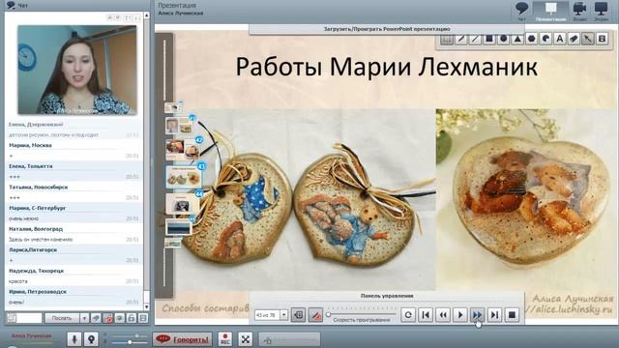Adjust the upper volume slider

click(129, 335)
